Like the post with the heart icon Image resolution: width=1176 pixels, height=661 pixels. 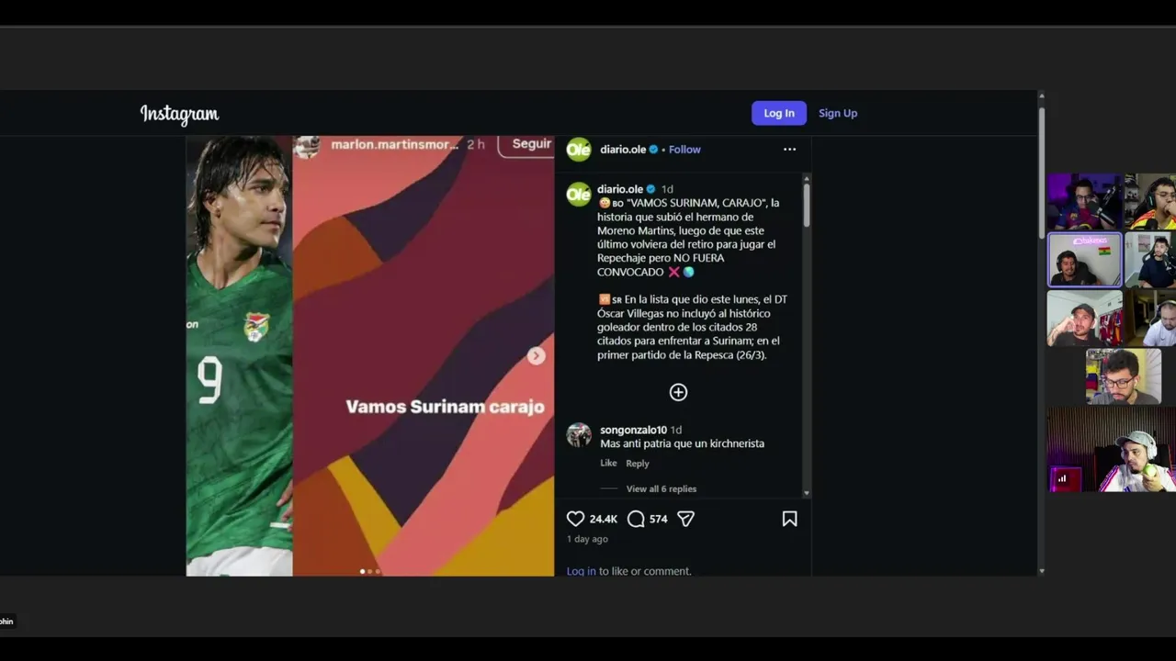(x=575, y=519)
